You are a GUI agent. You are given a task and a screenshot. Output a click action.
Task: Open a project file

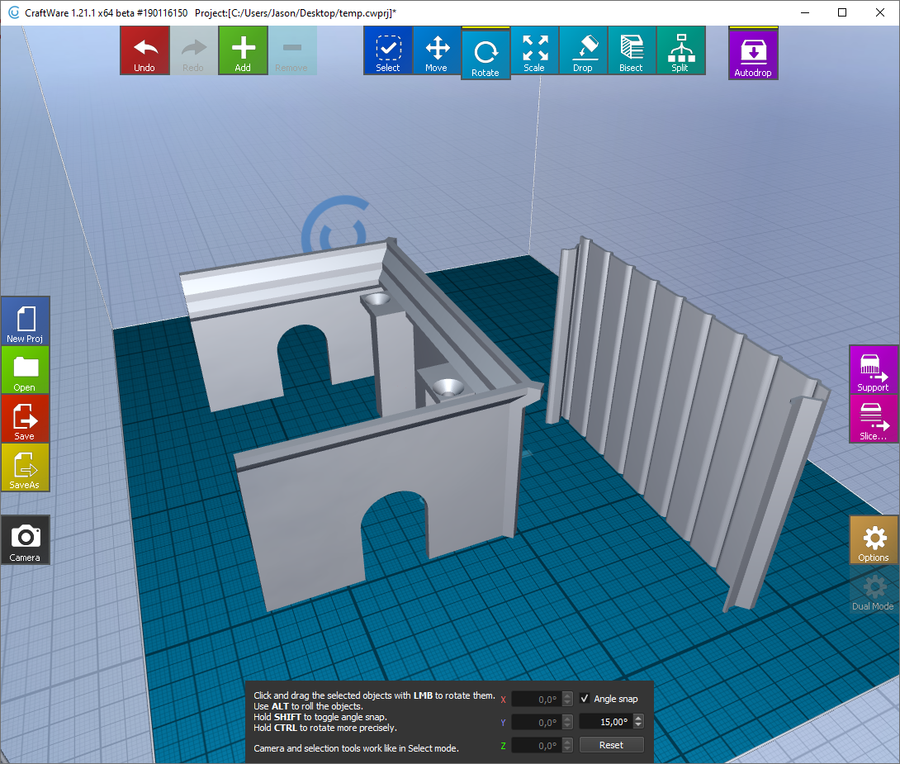(x=26, y=370)
